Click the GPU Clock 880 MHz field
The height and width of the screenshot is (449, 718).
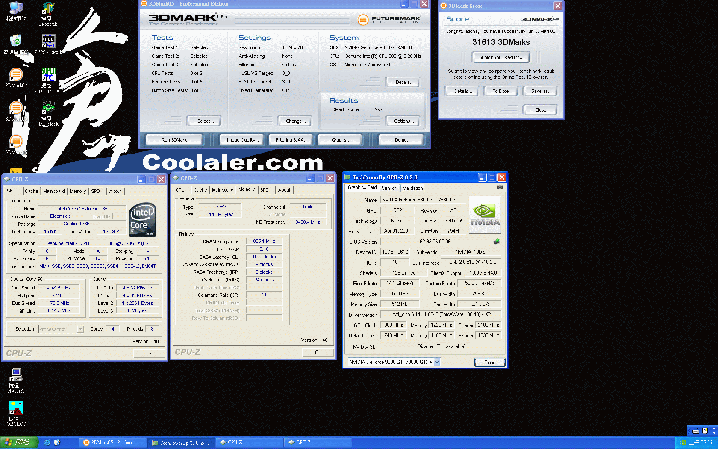(x=393, y=325)
